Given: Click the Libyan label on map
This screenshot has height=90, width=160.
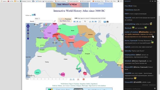Looking at the screenshot, I should 65,59.
